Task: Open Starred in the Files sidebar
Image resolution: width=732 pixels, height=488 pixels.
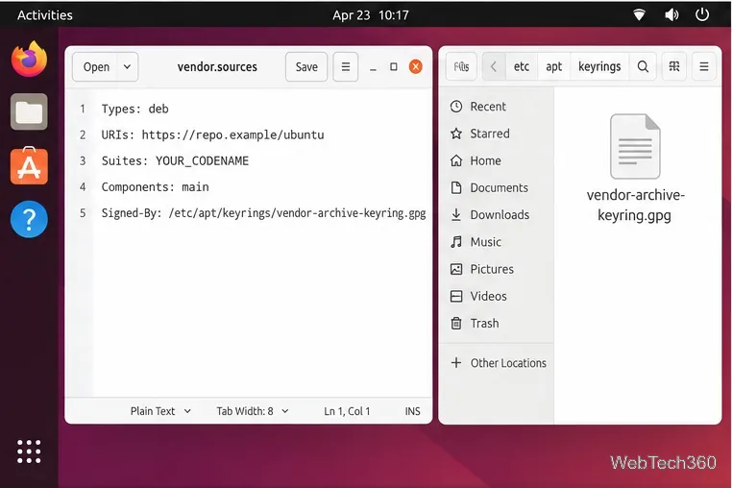Action: point(496,134)
